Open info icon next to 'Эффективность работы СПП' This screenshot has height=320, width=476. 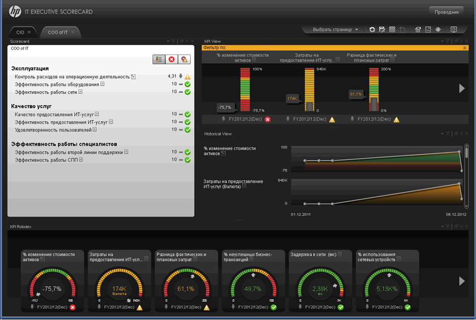tap(81, 160)
